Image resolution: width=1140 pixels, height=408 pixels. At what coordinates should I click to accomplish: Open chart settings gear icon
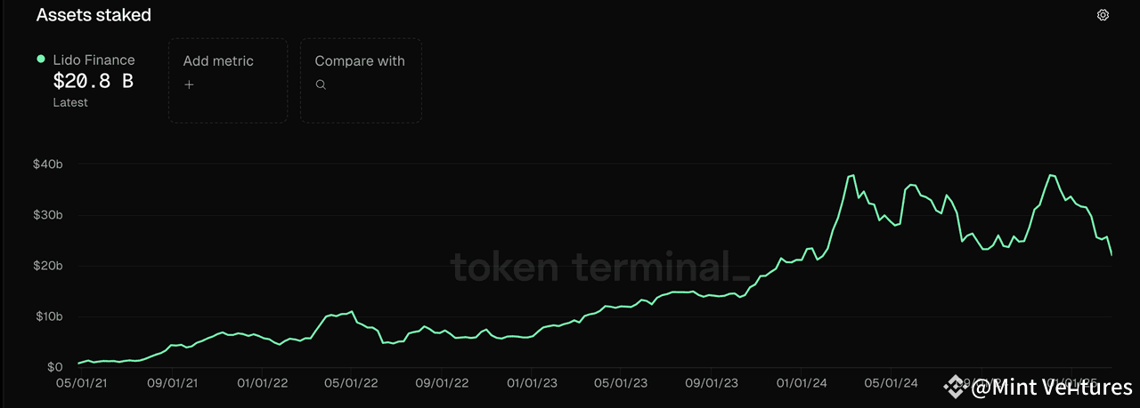coord(1103,15)
